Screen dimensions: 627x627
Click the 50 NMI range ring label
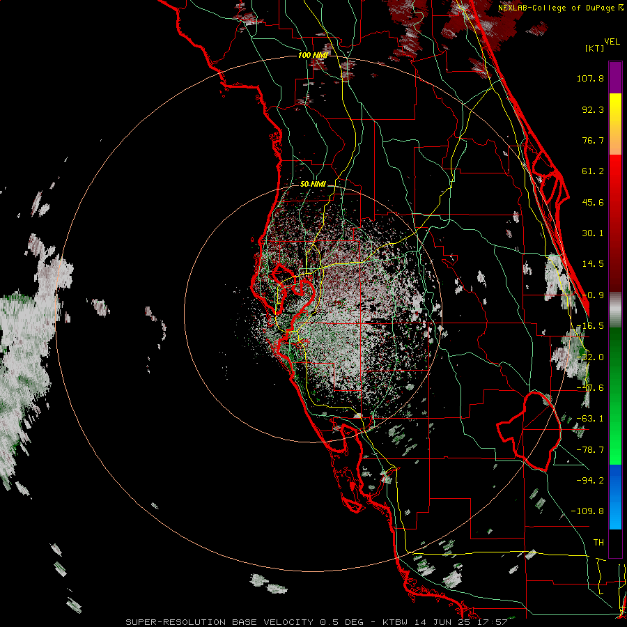(x=313, y=185)
